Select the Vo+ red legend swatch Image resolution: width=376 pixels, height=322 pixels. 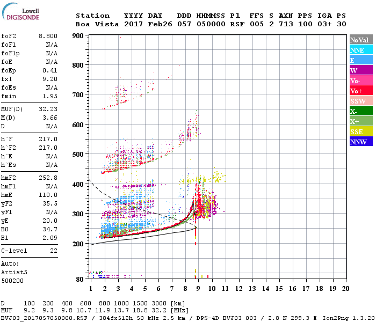click(361, 91)
